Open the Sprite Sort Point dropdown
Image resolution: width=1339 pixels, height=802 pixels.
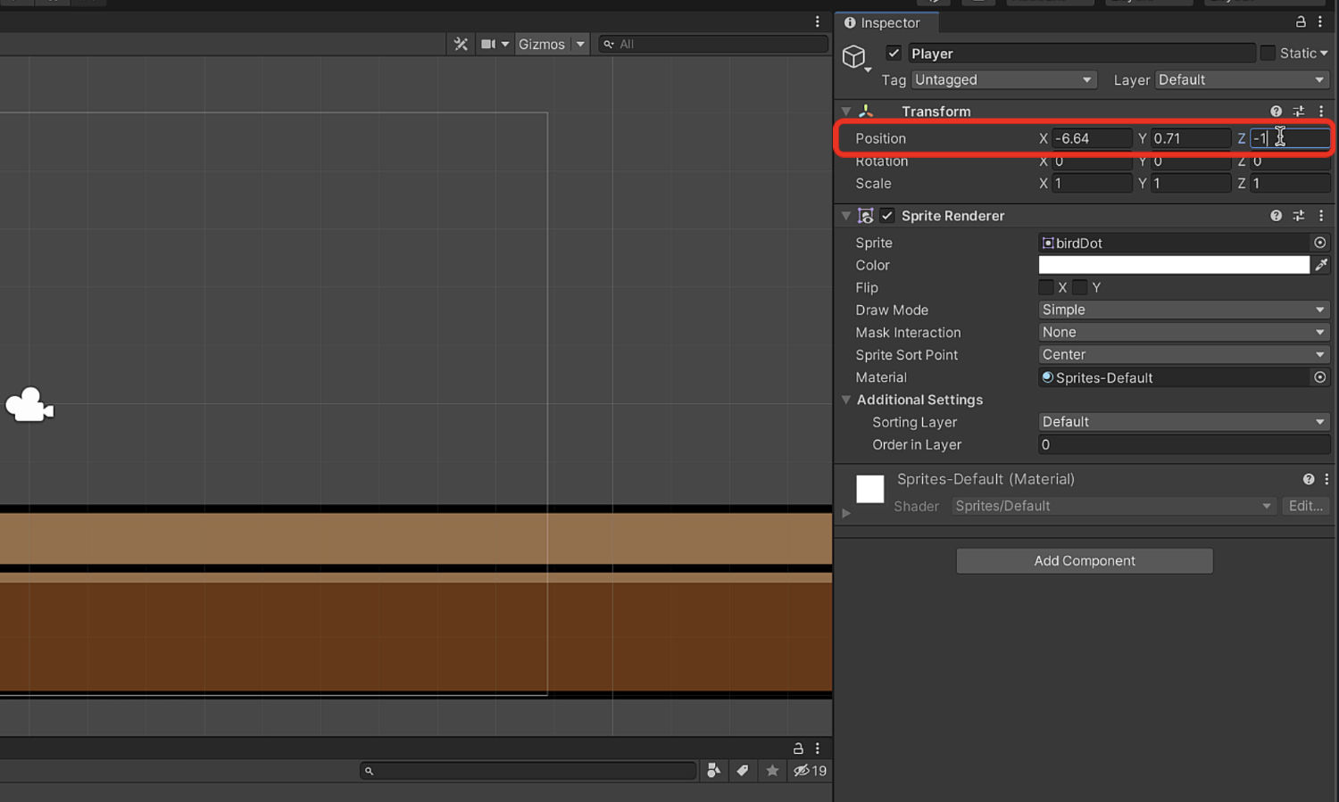pyautogui.click(x=1184, y=354)
